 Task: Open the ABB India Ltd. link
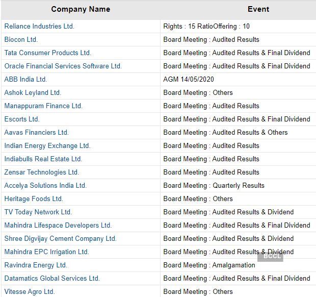(25, 80)
